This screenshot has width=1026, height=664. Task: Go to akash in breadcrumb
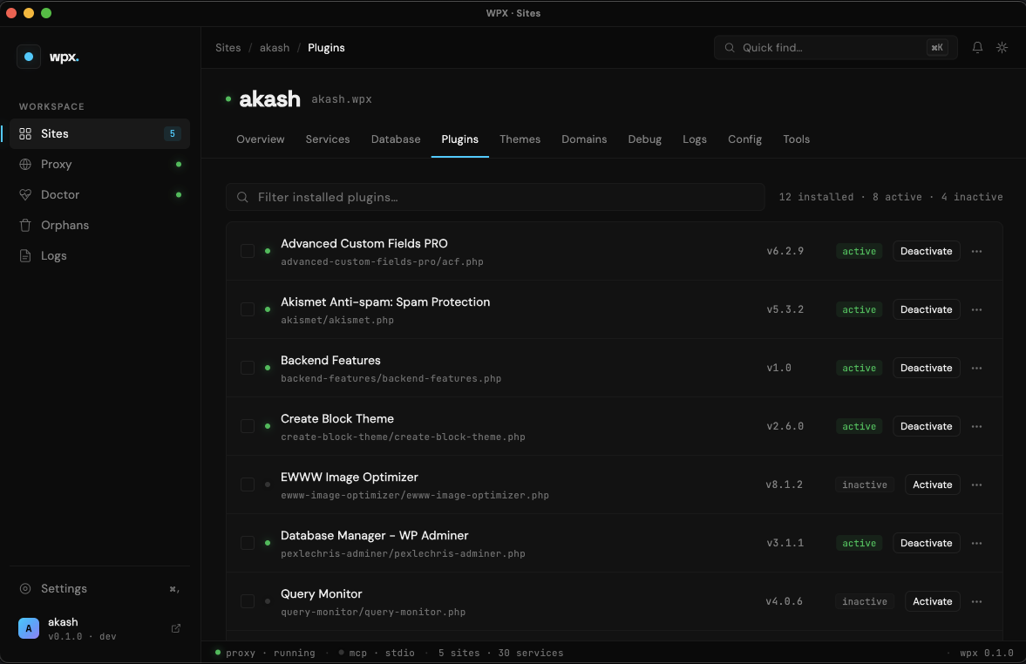click(x=275, y=48)
